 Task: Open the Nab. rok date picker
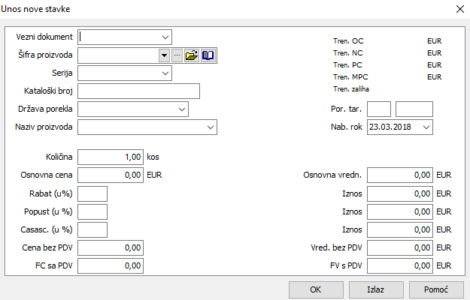point(426,127)
